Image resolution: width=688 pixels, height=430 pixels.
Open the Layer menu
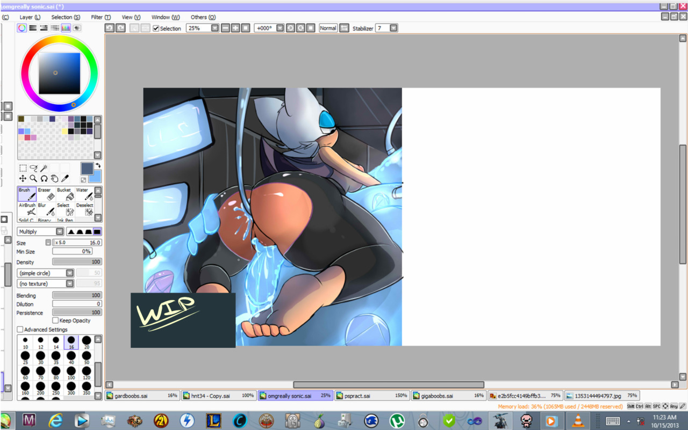(x=30, y=17)
